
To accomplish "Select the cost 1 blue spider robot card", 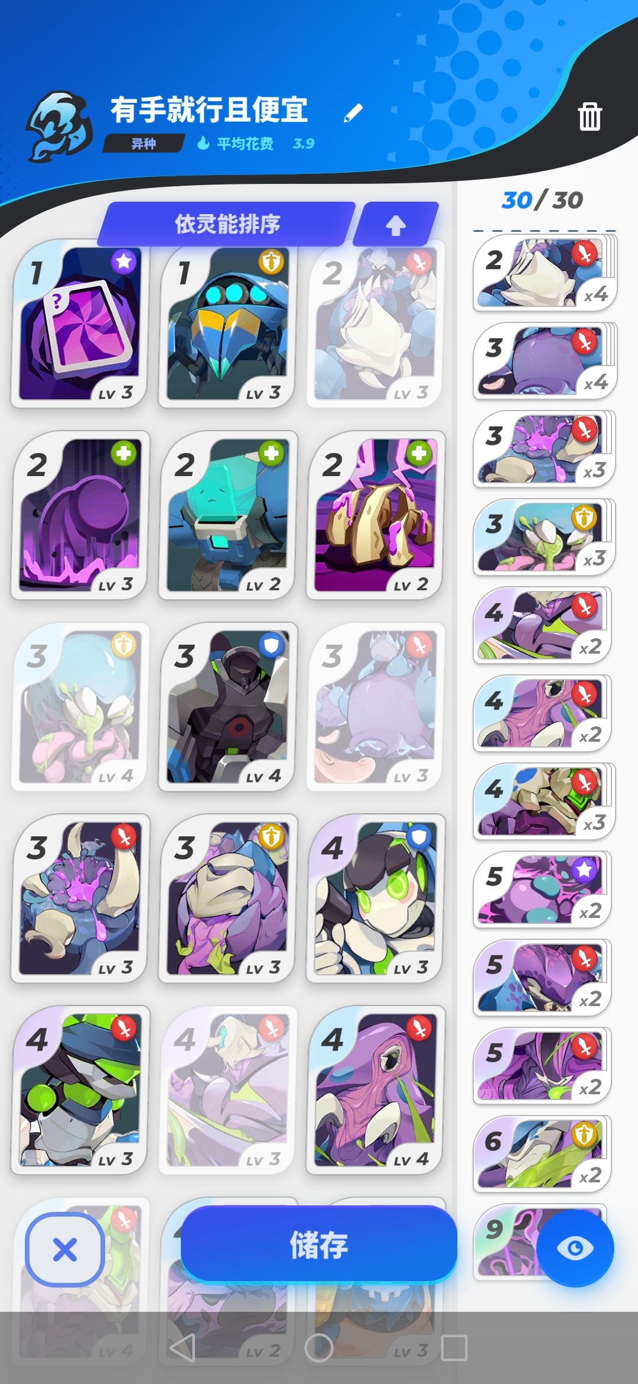I will click(227, 324).
